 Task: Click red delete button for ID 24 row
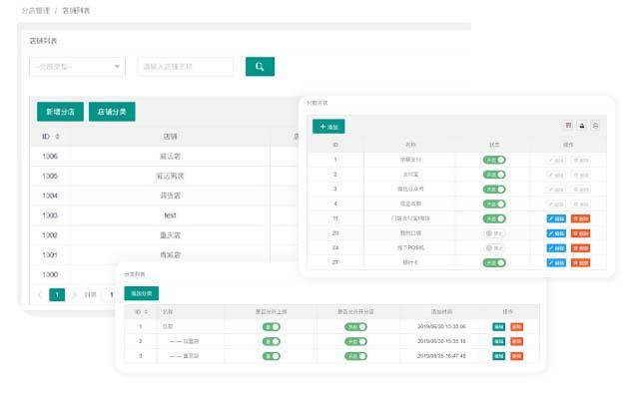(x=580, y=247)
